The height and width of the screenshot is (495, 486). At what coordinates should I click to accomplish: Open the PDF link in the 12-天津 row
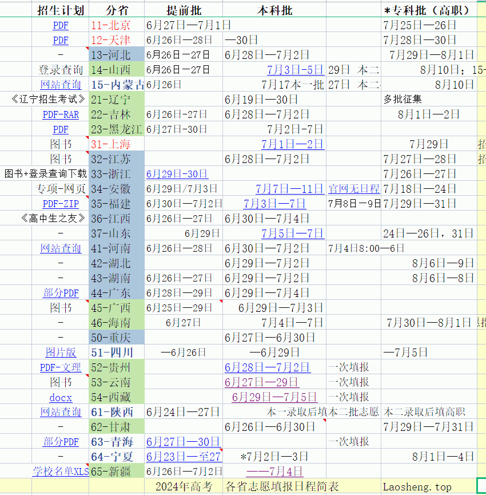click(x=61, y=40)
